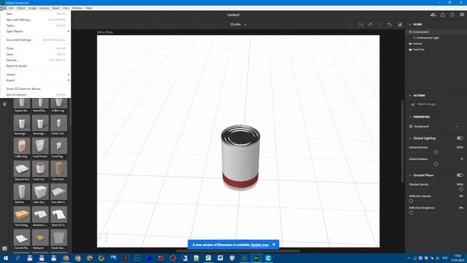Select the Food Can model thumbnail
This screenshot has width=467, height=263.
tap(40, 169)
